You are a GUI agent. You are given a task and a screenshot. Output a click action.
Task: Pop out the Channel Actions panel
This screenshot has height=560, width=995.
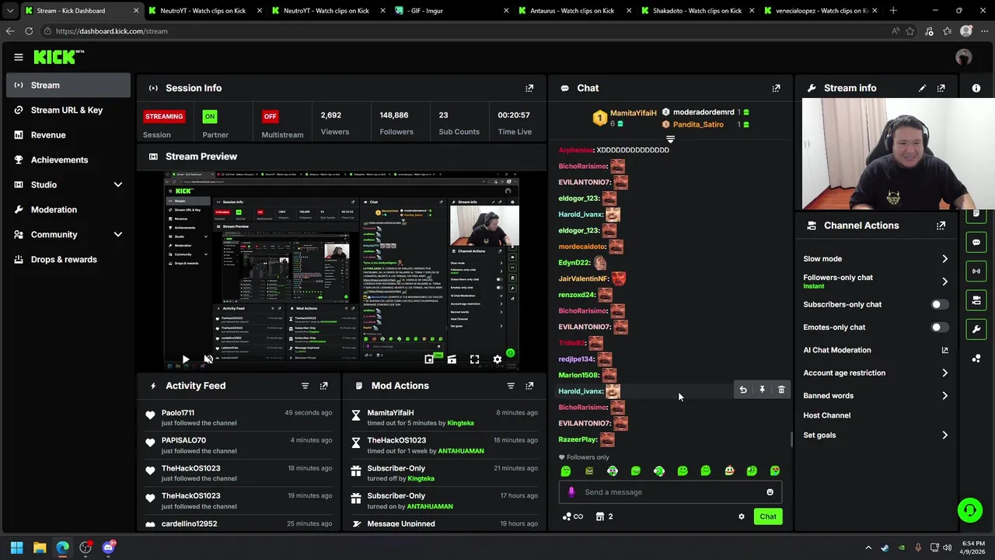click(941, 226)
